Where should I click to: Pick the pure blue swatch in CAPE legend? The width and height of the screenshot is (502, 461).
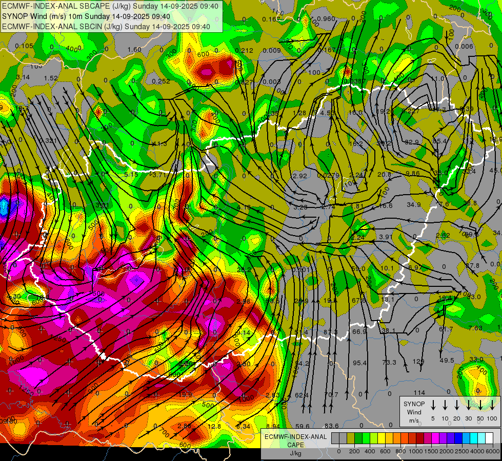coord(459,438)
